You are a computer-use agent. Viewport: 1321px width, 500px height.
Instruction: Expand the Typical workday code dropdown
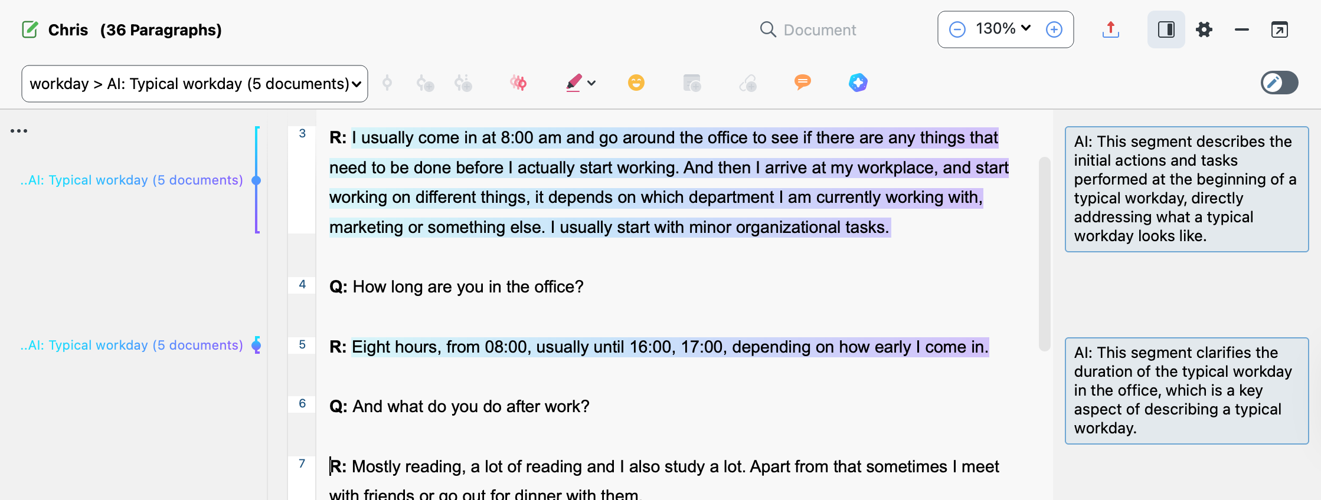(356, 84)
